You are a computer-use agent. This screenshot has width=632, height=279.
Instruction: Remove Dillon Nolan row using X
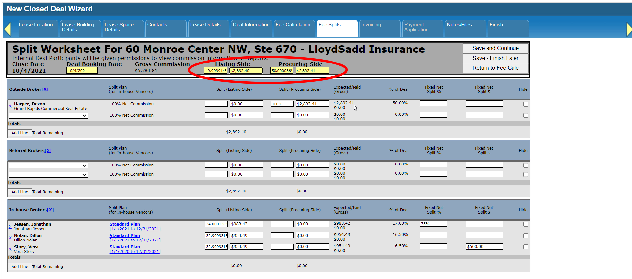[10, 238]
